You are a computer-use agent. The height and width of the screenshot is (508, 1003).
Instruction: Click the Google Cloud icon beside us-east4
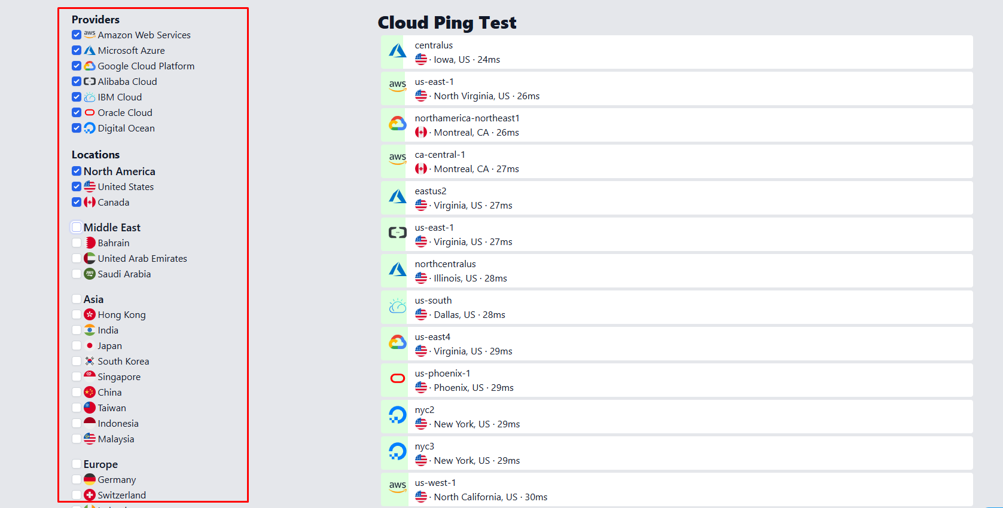398,342
